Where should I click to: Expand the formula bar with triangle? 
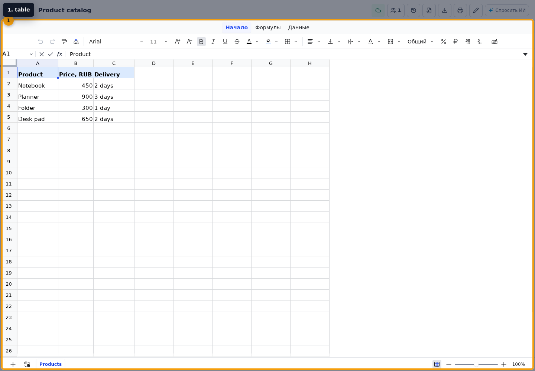point(525,54)
